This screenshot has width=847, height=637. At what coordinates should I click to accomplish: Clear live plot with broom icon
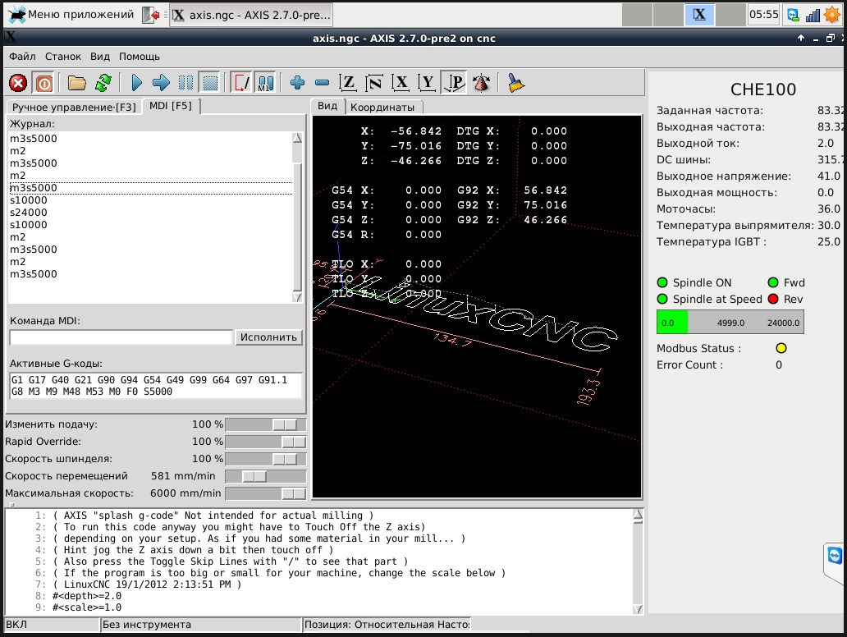tap(516, 83)
